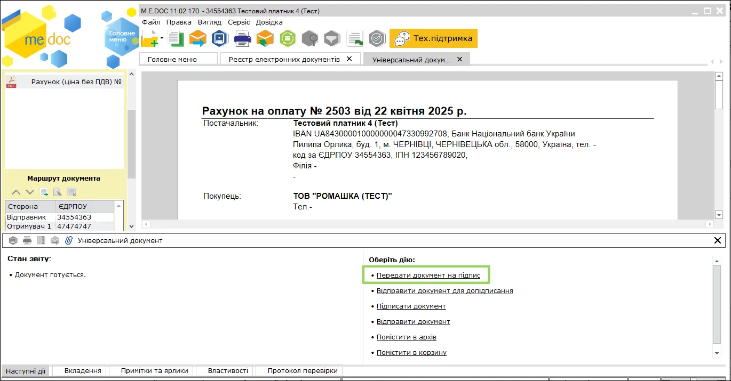Click the gray hexagon filter funnel icon

coord(332,38)
